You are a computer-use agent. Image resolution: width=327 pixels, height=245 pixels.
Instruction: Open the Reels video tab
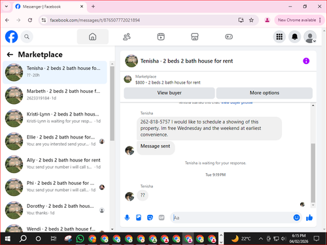[161, 37]
